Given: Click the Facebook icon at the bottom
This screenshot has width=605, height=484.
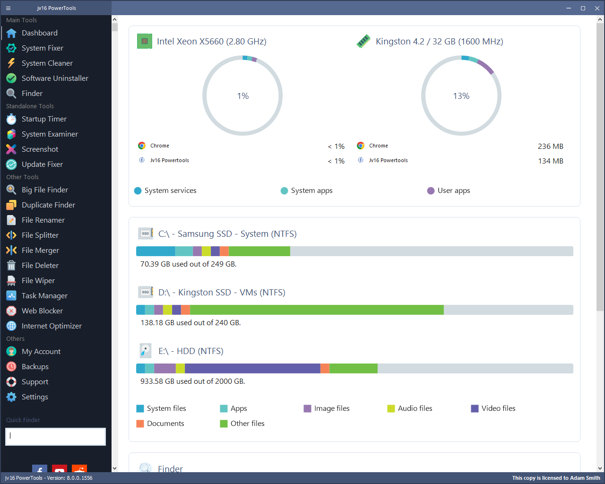Looking at the screenshot, I should point(39,471).
